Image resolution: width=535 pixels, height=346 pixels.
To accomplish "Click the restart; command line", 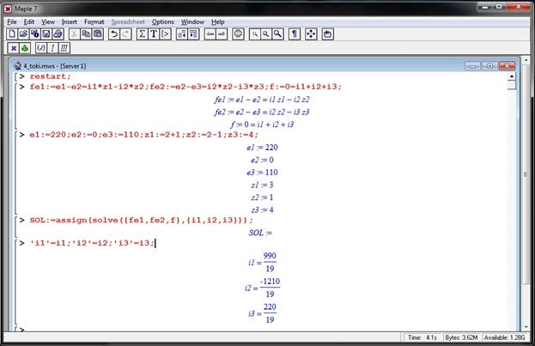I will (50, 76).
